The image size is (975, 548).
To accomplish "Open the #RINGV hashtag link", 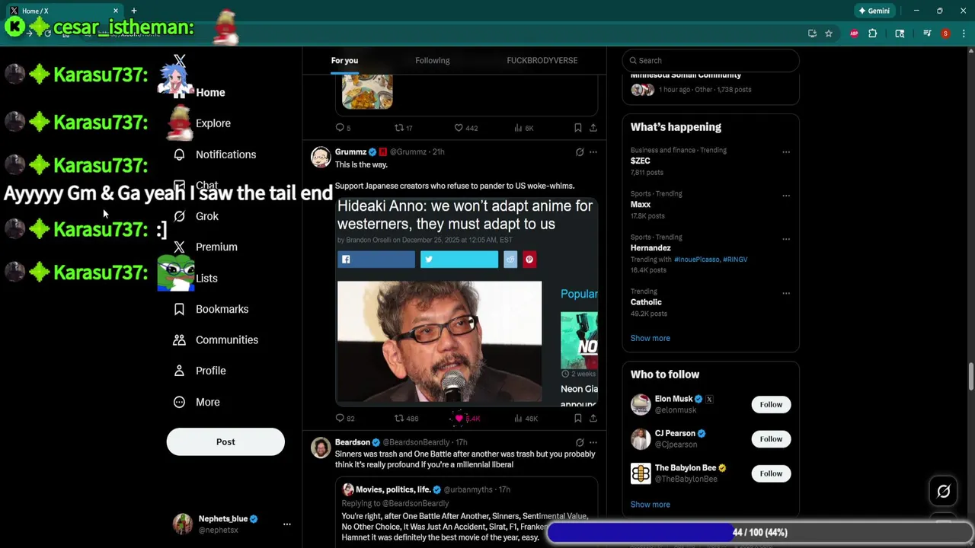I will point(735,260).
